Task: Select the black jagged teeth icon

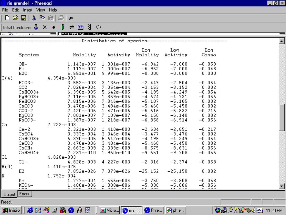Action: click(x=89, y=27)
